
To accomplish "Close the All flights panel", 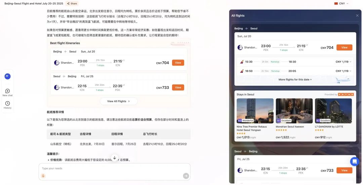I will pyautogui.click(x=357, y=15).
